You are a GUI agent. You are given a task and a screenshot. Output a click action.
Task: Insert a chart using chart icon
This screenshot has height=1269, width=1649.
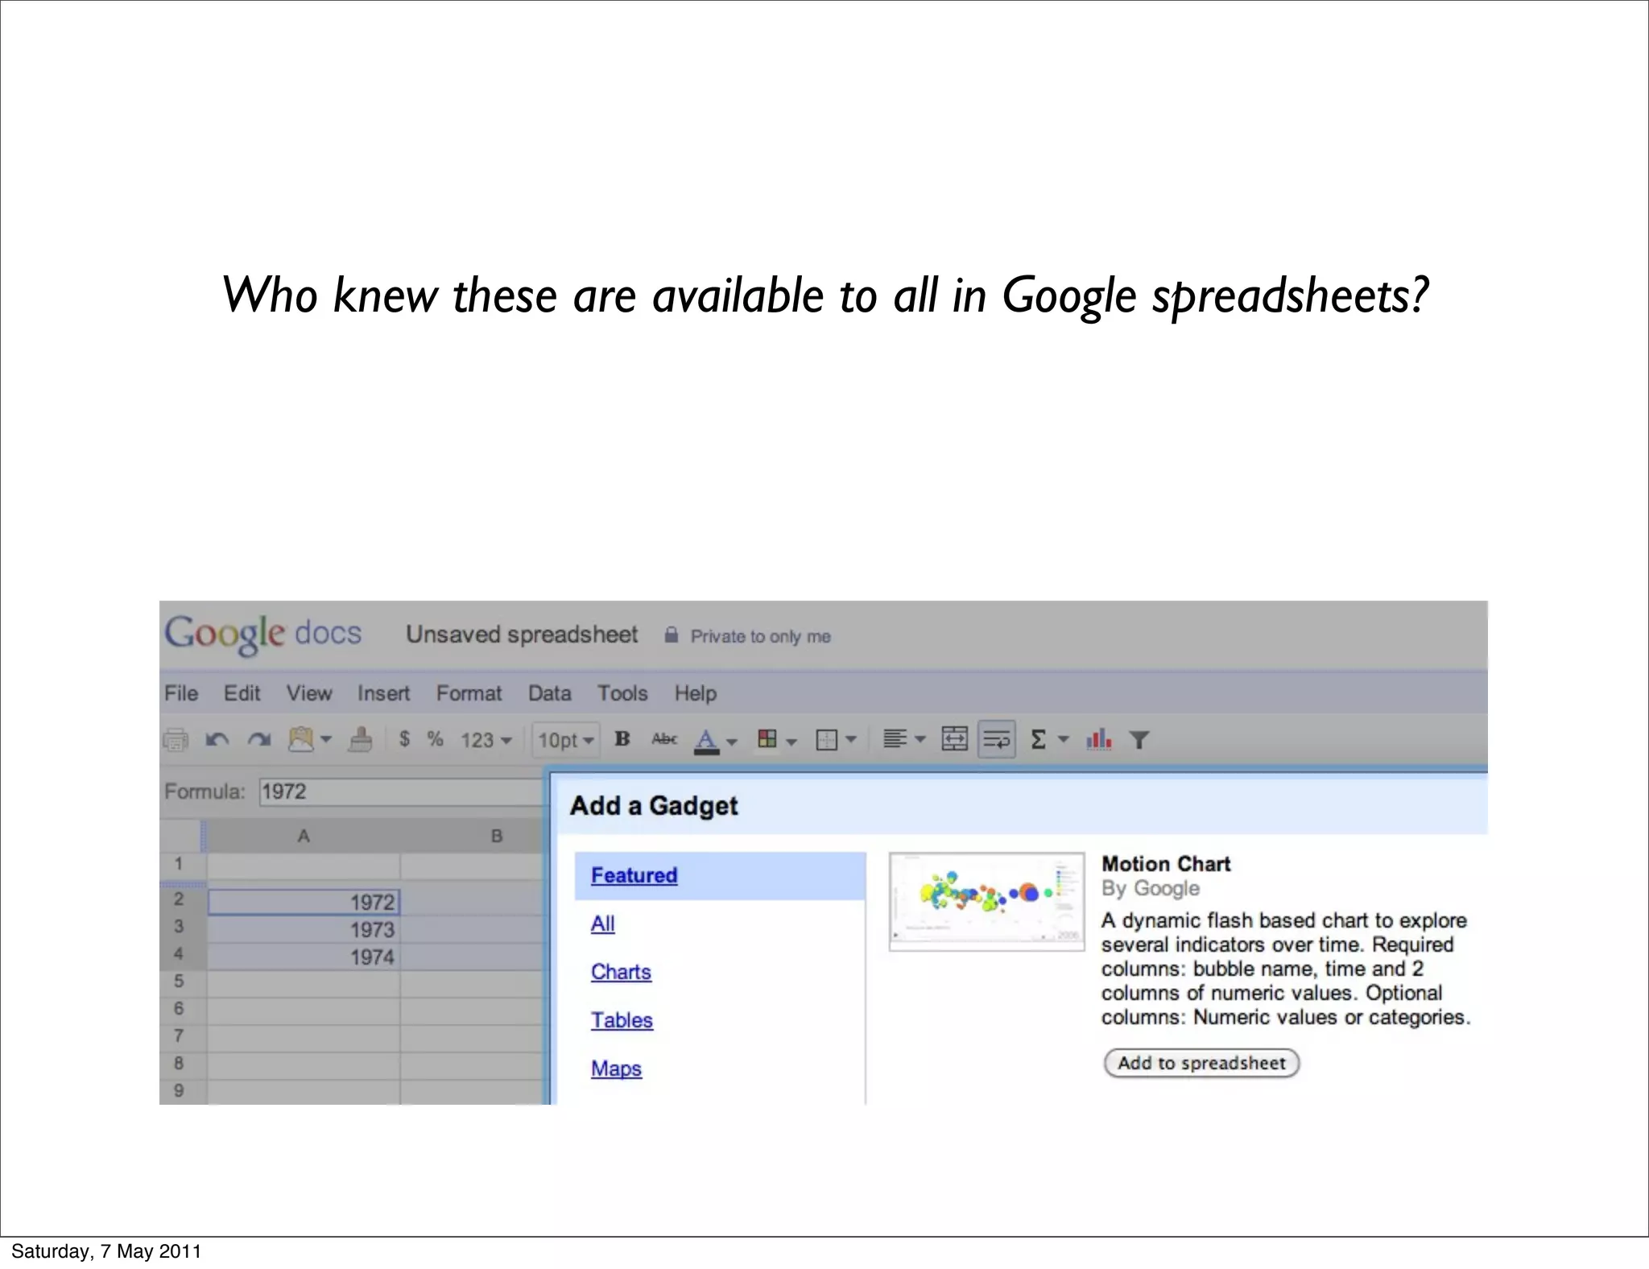click(1099, 738)
